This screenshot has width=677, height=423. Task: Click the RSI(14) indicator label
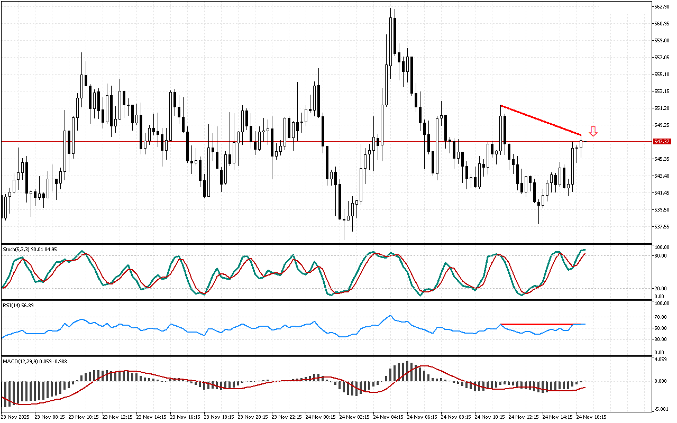coord(19,305)
